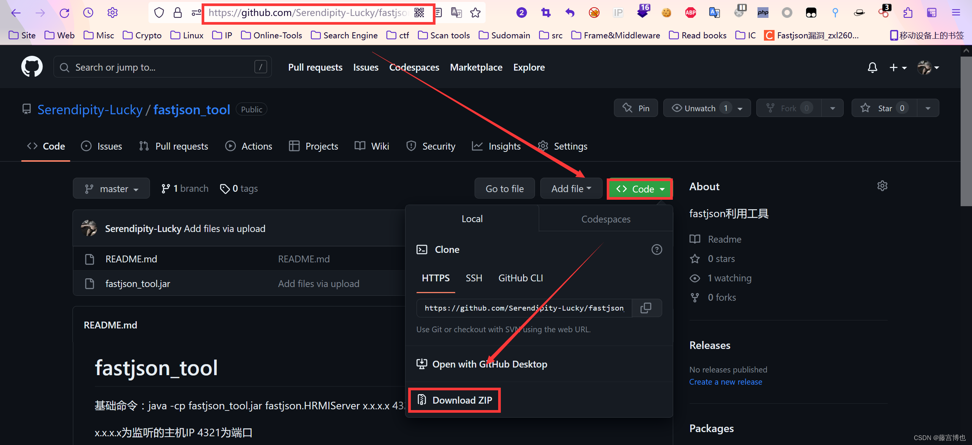
Task: Click README.md file icon row
Action: point(89,259)
